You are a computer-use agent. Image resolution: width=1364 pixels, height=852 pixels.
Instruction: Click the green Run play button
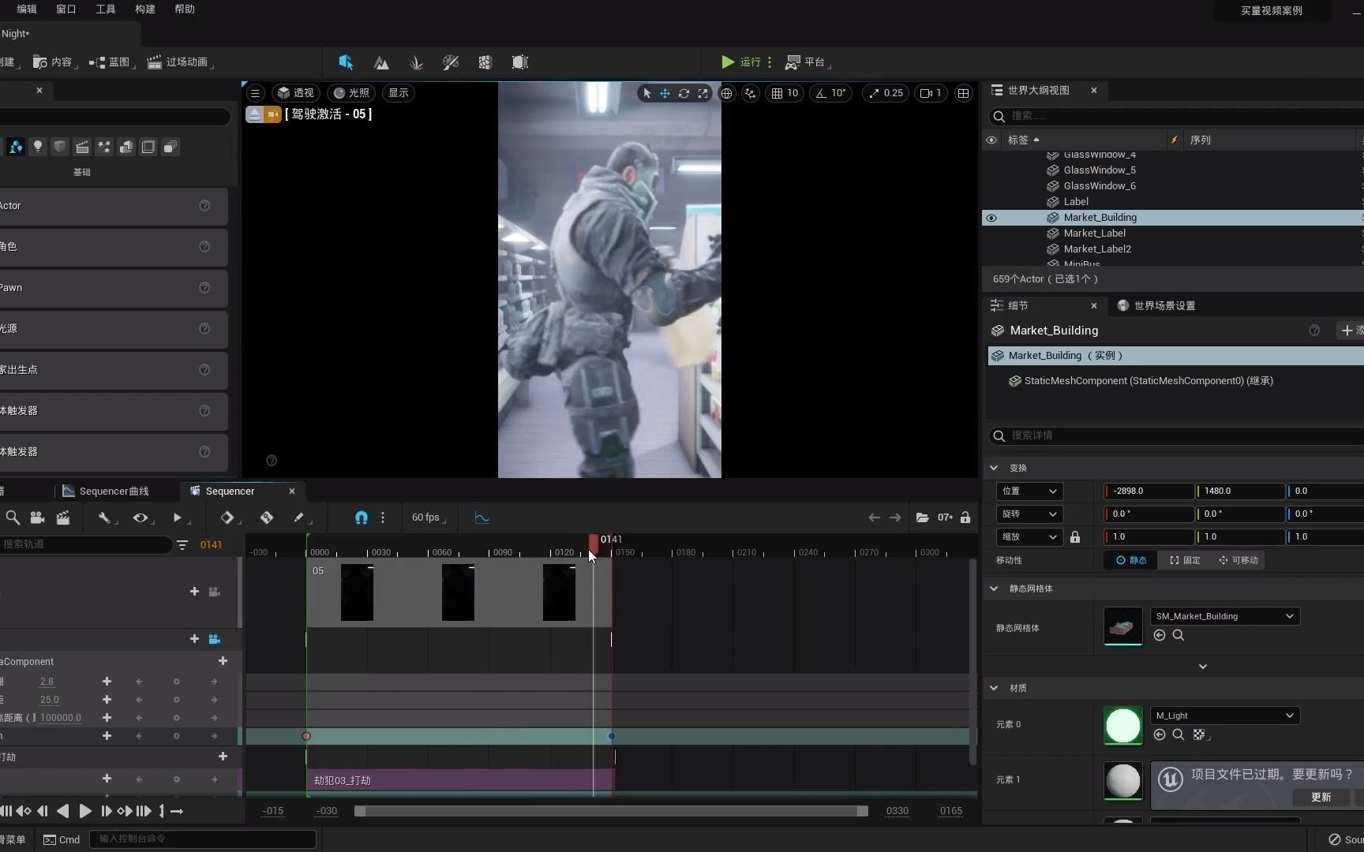728,62
